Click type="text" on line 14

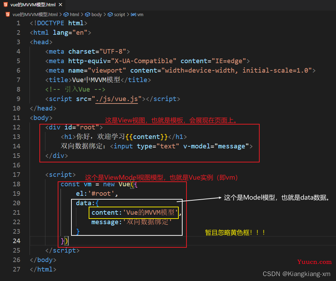click(158, 146)
